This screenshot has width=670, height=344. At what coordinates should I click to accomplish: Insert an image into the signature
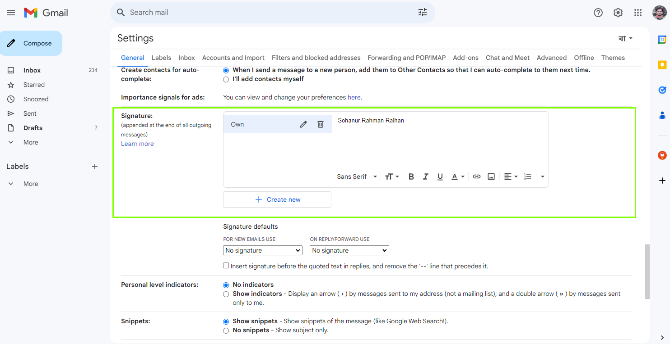click(x=491, y=177)
